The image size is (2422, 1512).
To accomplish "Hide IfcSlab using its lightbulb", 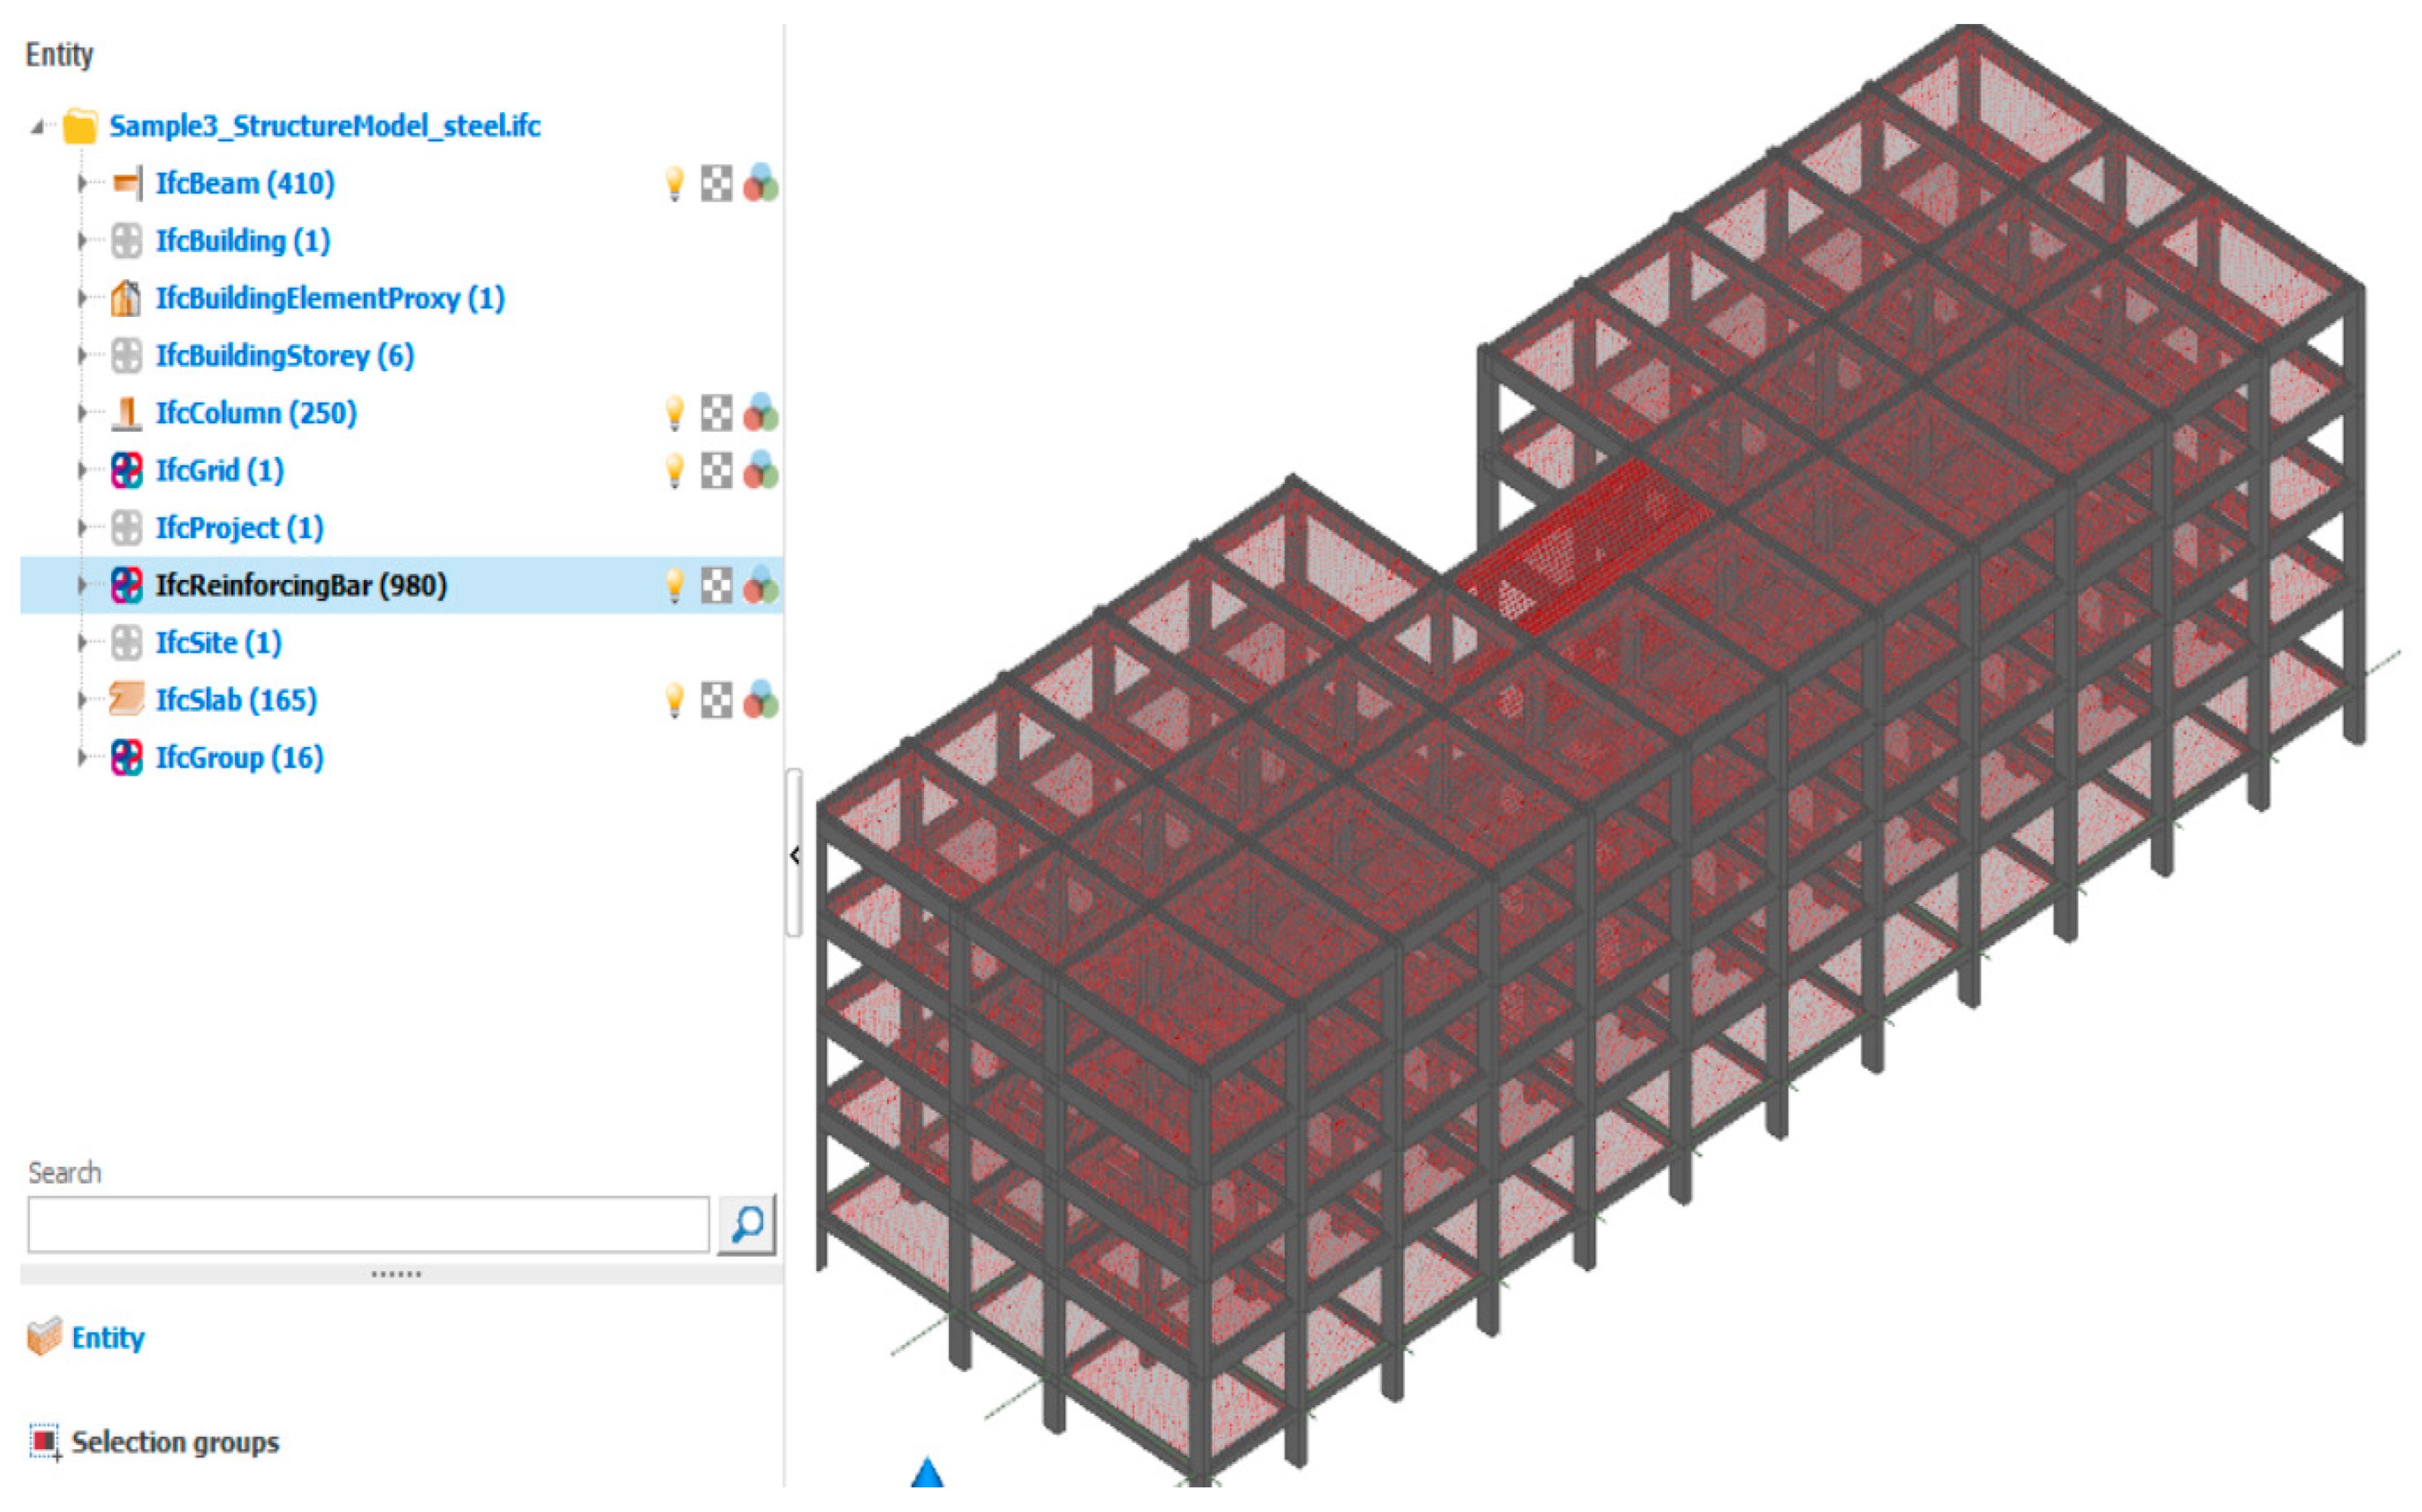I will pos(675,700).
